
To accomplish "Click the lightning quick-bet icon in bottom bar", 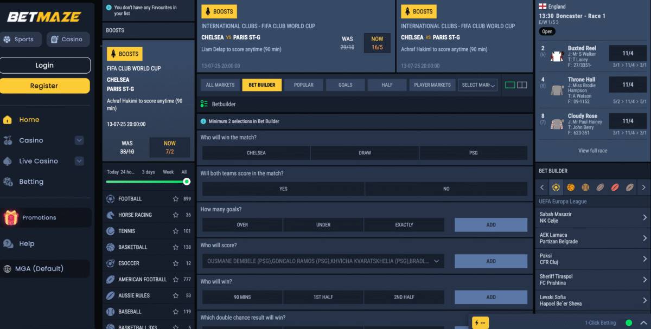I will pos(480,323).
